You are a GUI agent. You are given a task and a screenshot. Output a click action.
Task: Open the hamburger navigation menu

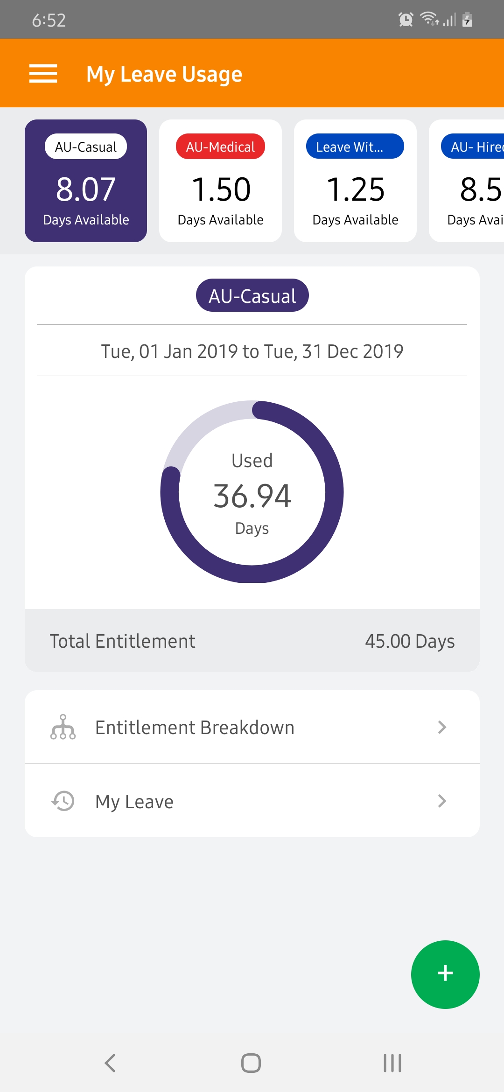[x=43, y=74]
